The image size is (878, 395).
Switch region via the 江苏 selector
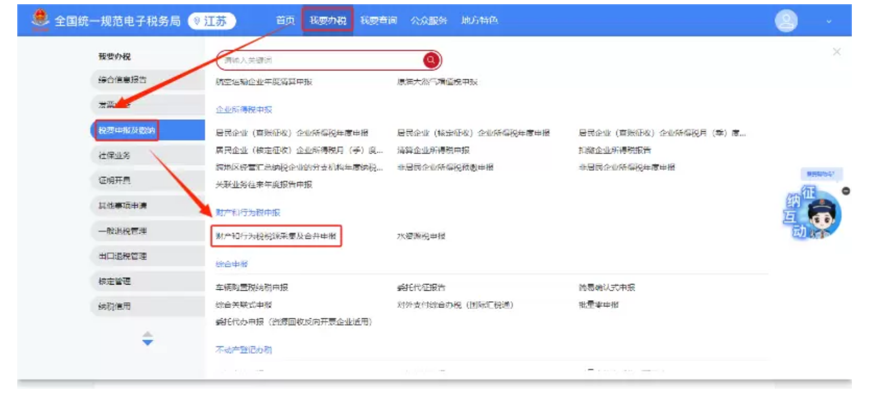tap(212, 21)
